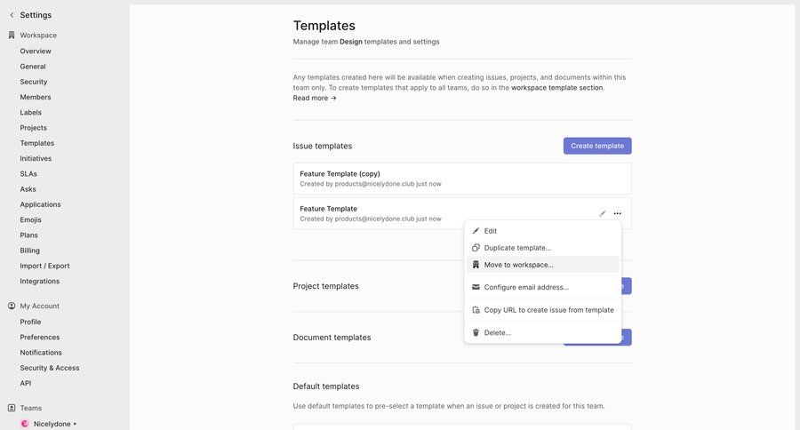Viewport: 800px width, 430px height.
Task: Choose Copy URL to create issue from template
Action: [543, 310]
